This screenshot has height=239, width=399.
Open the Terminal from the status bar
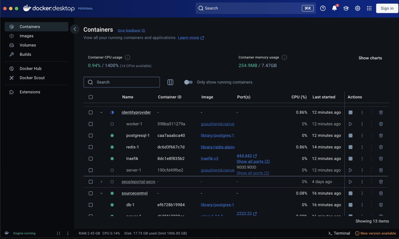click(x=339, y=233)
